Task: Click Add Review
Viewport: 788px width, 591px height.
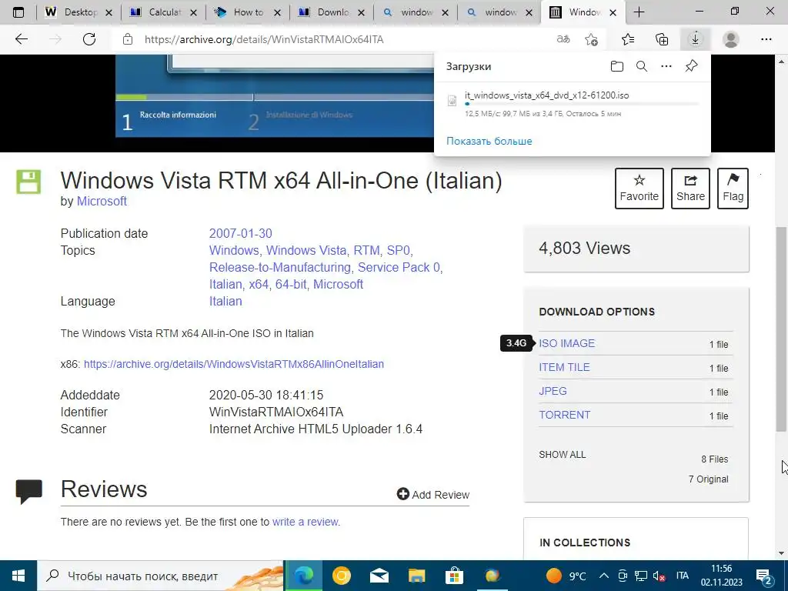Action: point(433,495)
